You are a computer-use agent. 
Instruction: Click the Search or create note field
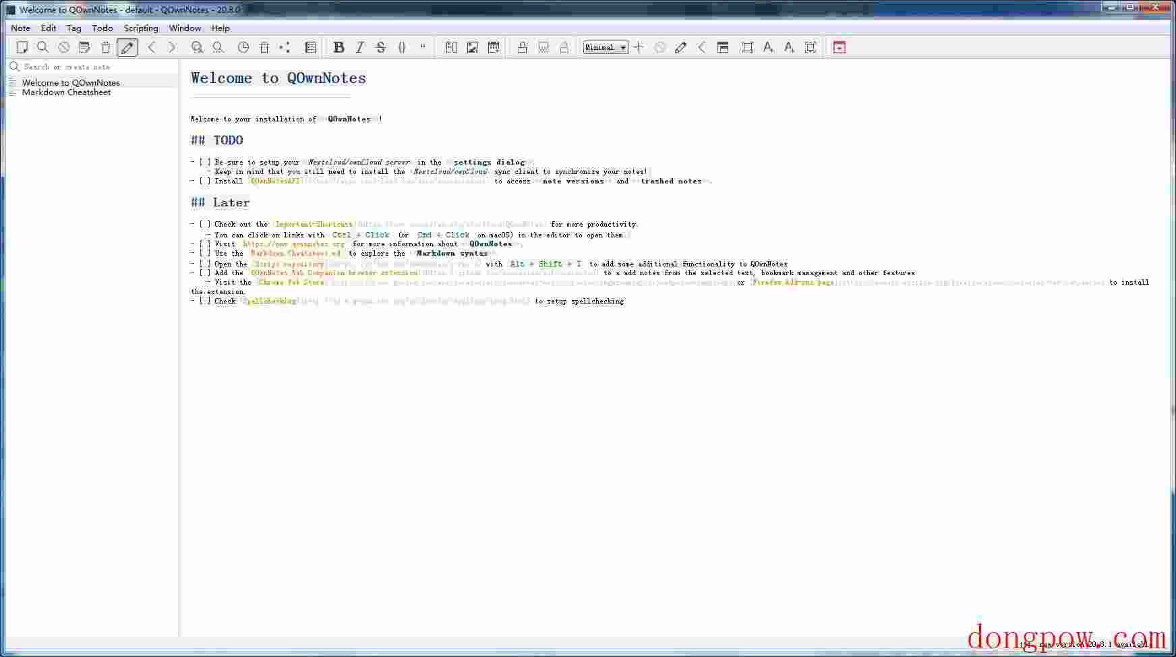pyautogui.click(x=92, y=67)
